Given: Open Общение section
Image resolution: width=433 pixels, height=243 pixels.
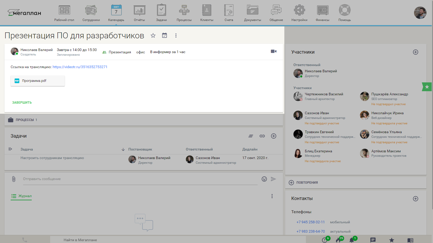Looking at the screenshot, I should tap(276, 13).
